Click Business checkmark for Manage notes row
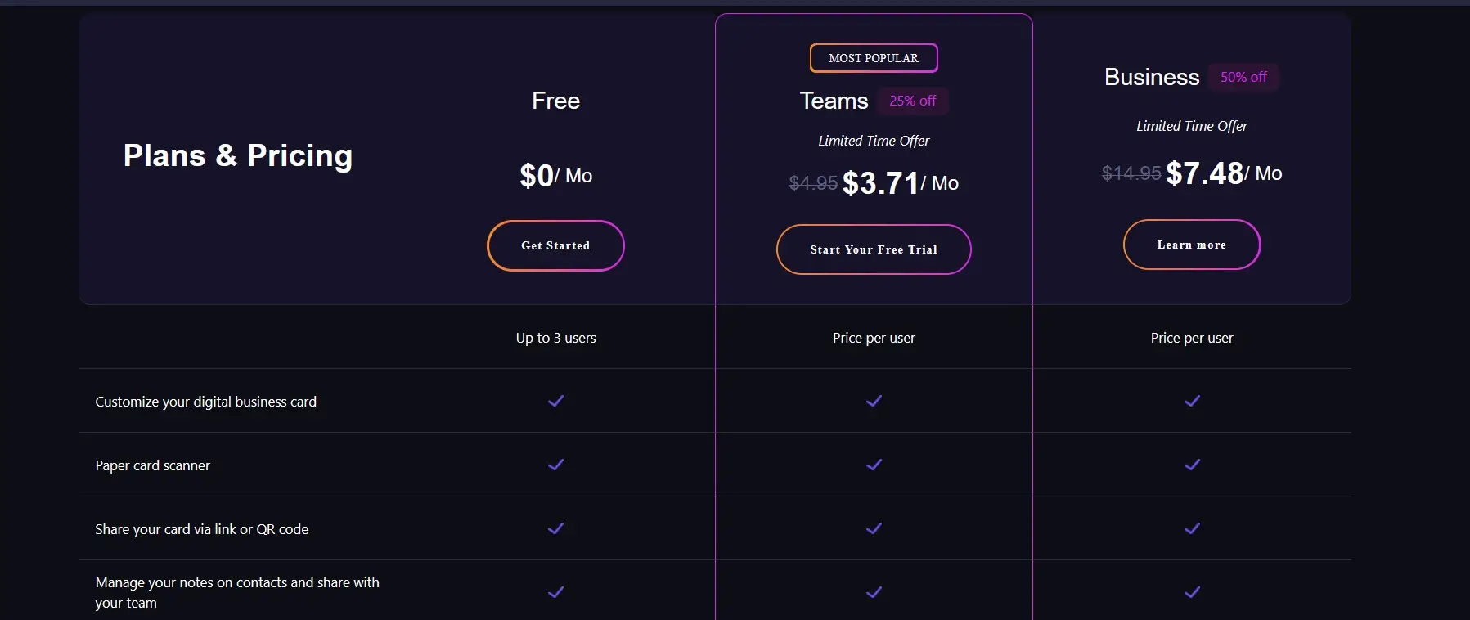The width and height of the screenshot is (1470, 620). (x=1192, y=592)
